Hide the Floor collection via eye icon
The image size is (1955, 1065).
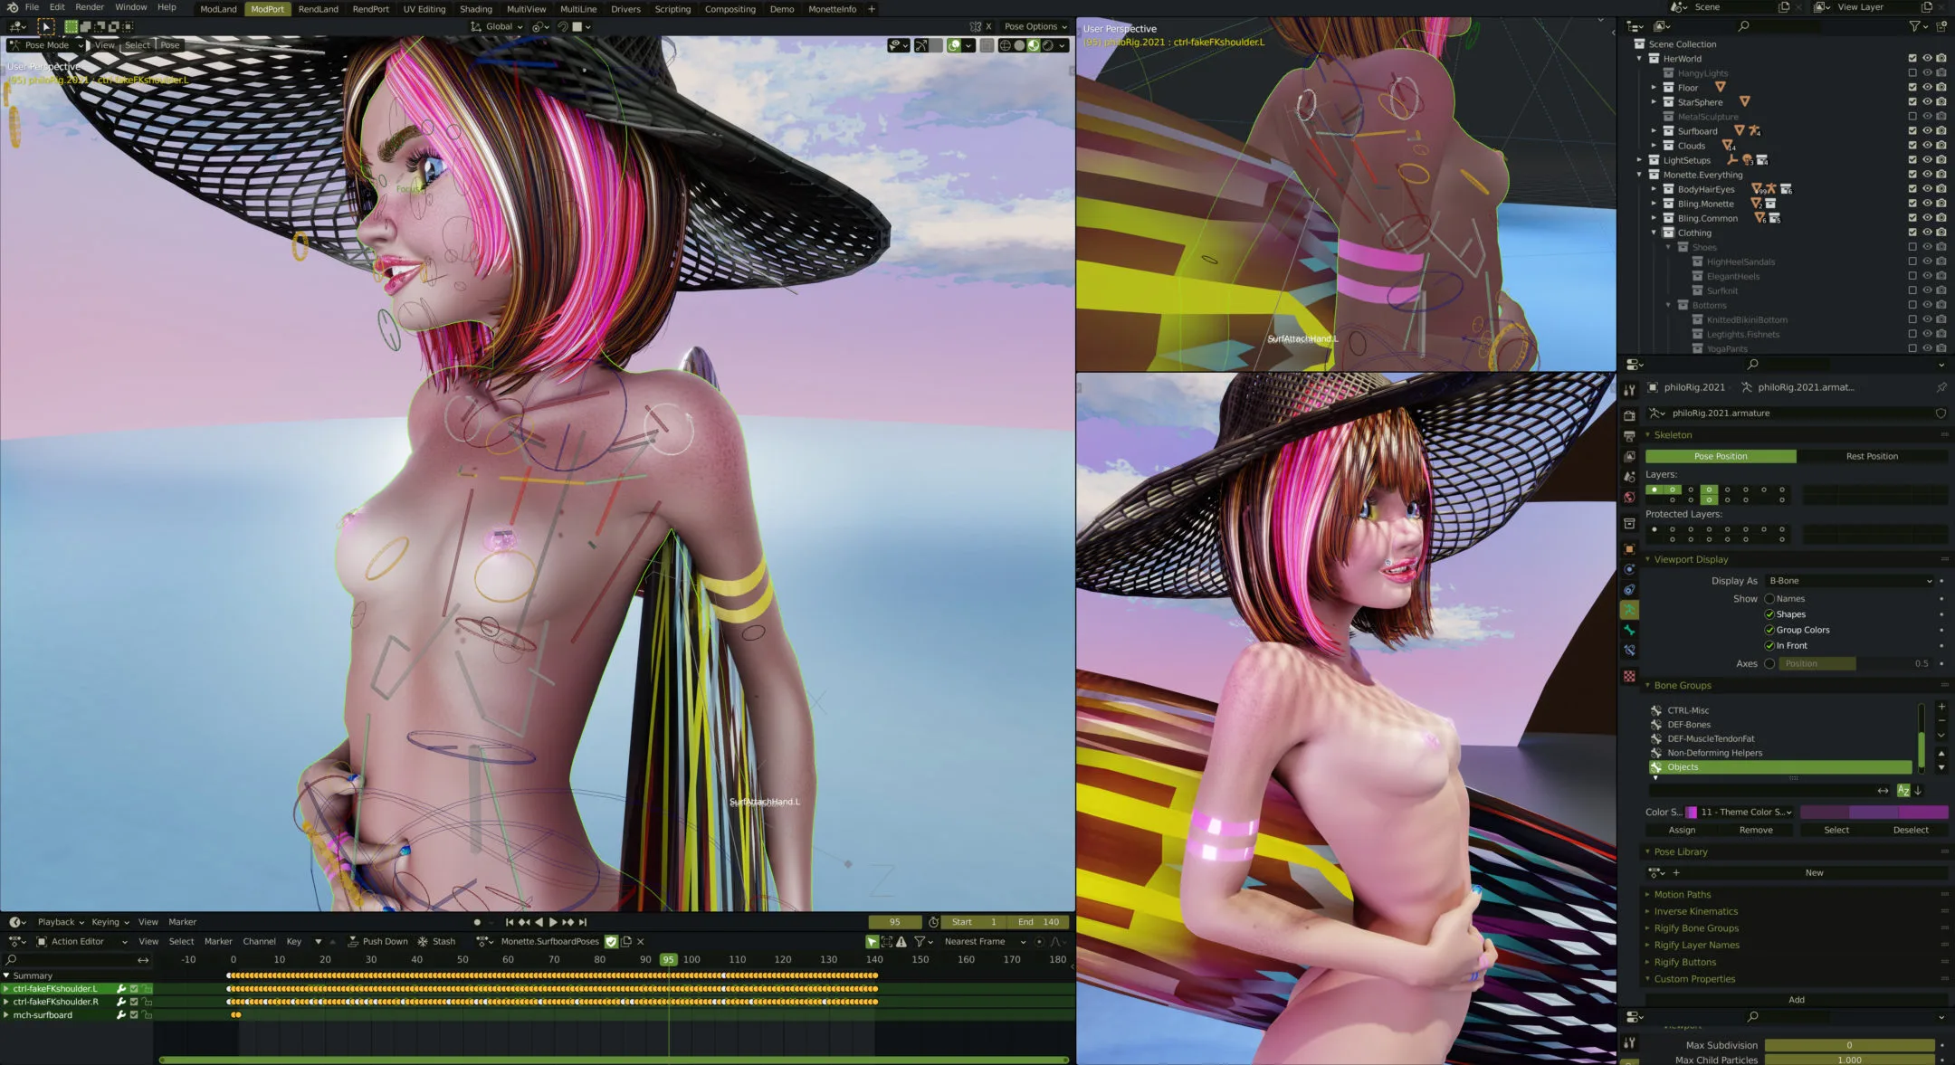[x=1927, y=88]
